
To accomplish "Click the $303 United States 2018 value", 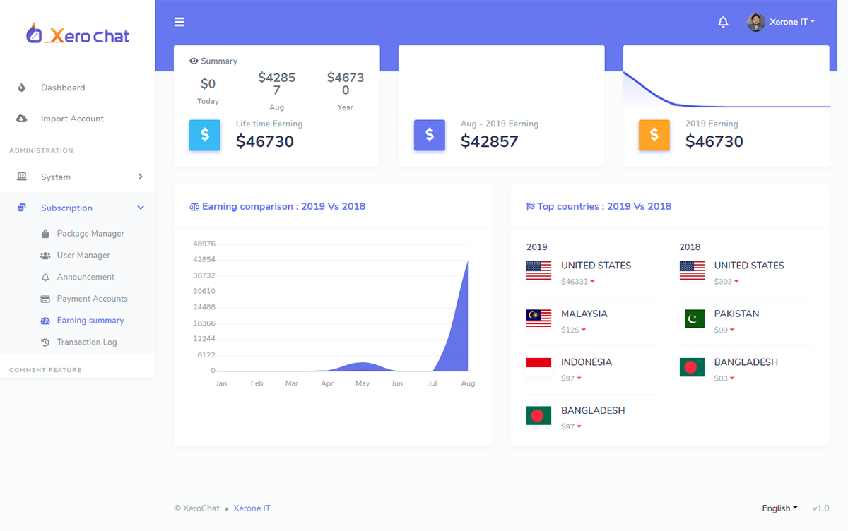I will pyautogui.click(x=723, y=282).
